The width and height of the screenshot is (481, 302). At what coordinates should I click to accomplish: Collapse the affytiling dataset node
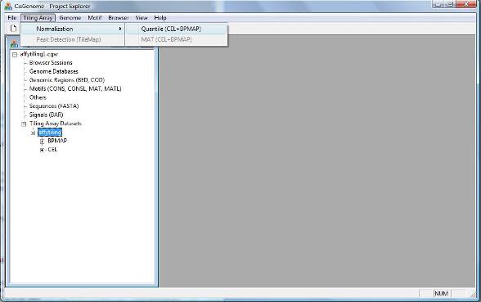[x=33, y=133]
